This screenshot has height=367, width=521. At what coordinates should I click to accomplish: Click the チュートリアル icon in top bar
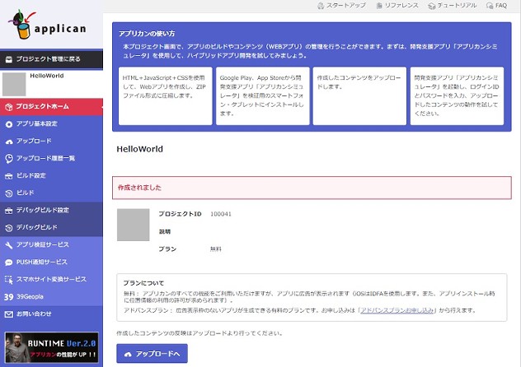coord(432,6)
